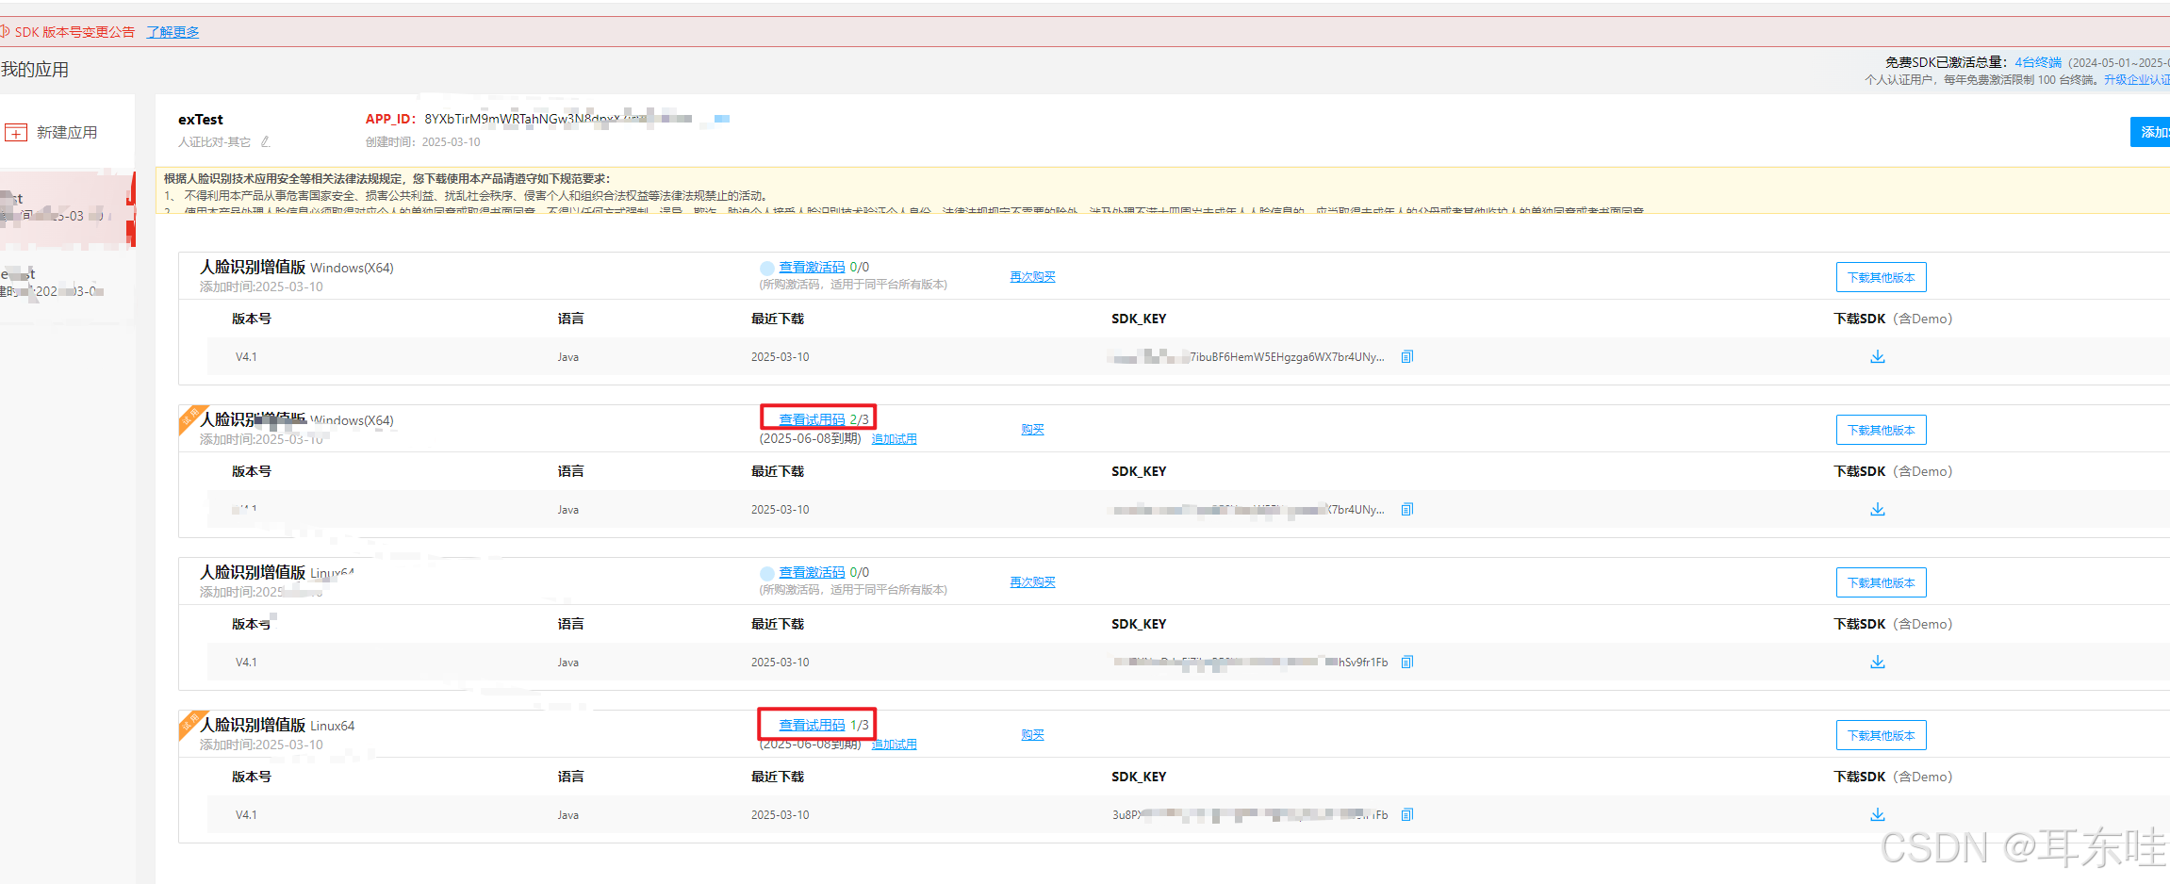The image size is (2170, 884).
Task: Copy the Linux64 SDK_KEY ending in hSv9fr1Fb
Action: [x=1406, y=662]
